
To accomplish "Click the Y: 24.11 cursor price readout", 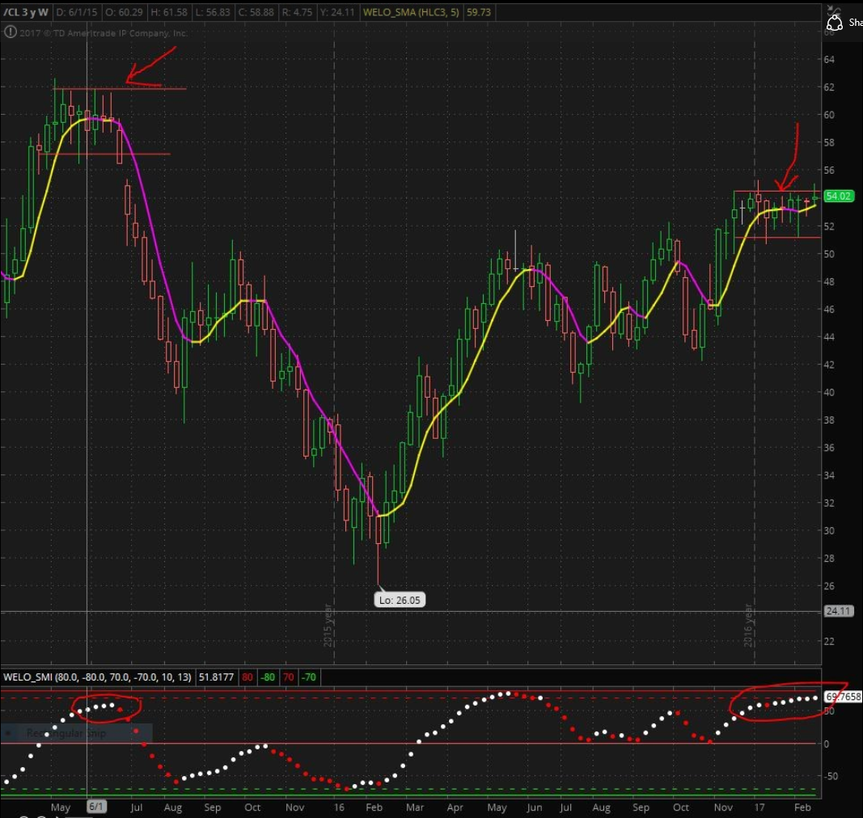I will pos(336,12).
